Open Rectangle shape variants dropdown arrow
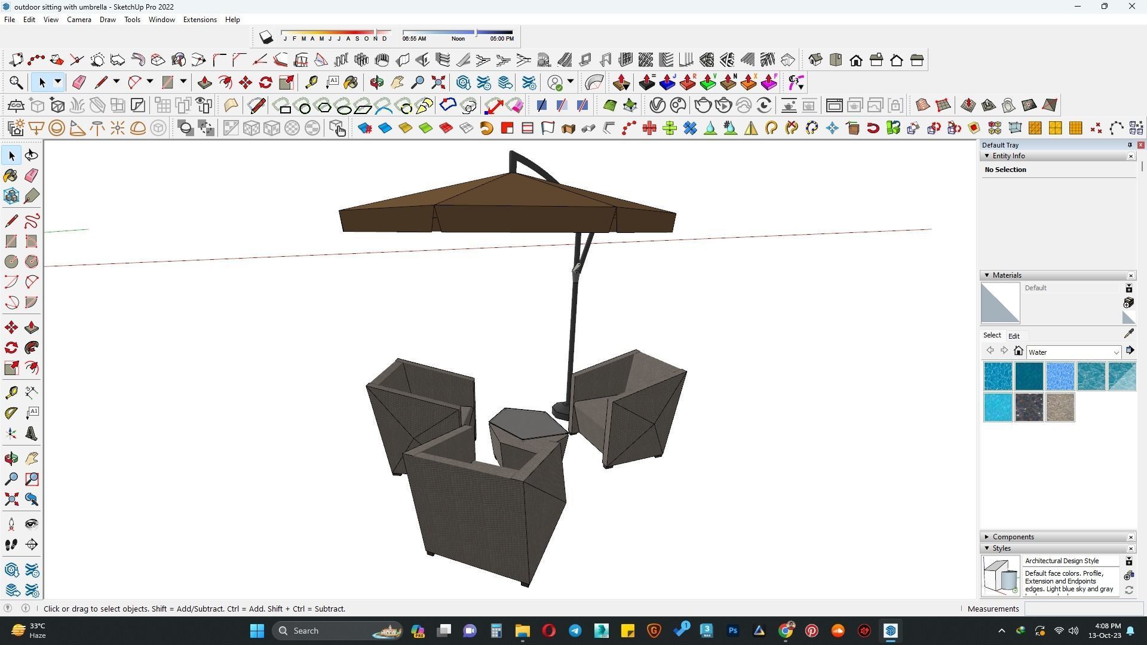This screenshot has height=645, width=1147. point(183,82)
